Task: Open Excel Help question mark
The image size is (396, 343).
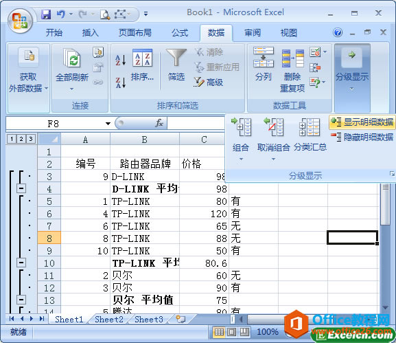Action: pyautogui.click(x=338, y=32)
